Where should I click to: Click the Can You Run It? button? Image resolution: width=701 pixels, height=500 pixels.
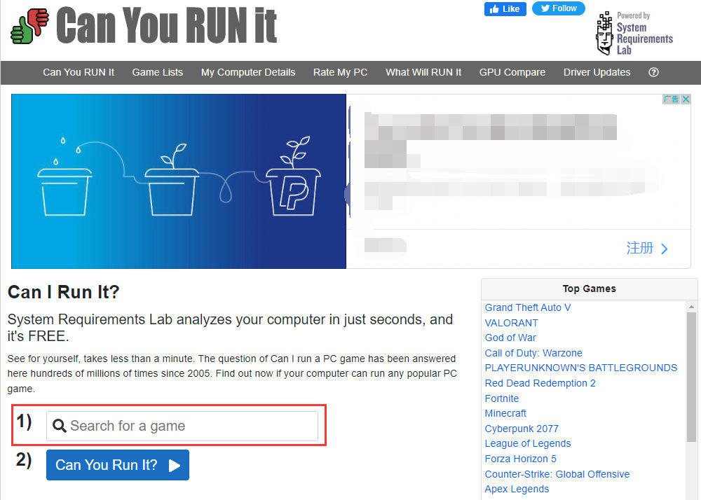pos(118,465)
